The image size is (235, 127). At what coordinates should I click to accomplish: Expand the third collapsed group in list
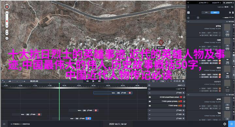pos(149,114)
